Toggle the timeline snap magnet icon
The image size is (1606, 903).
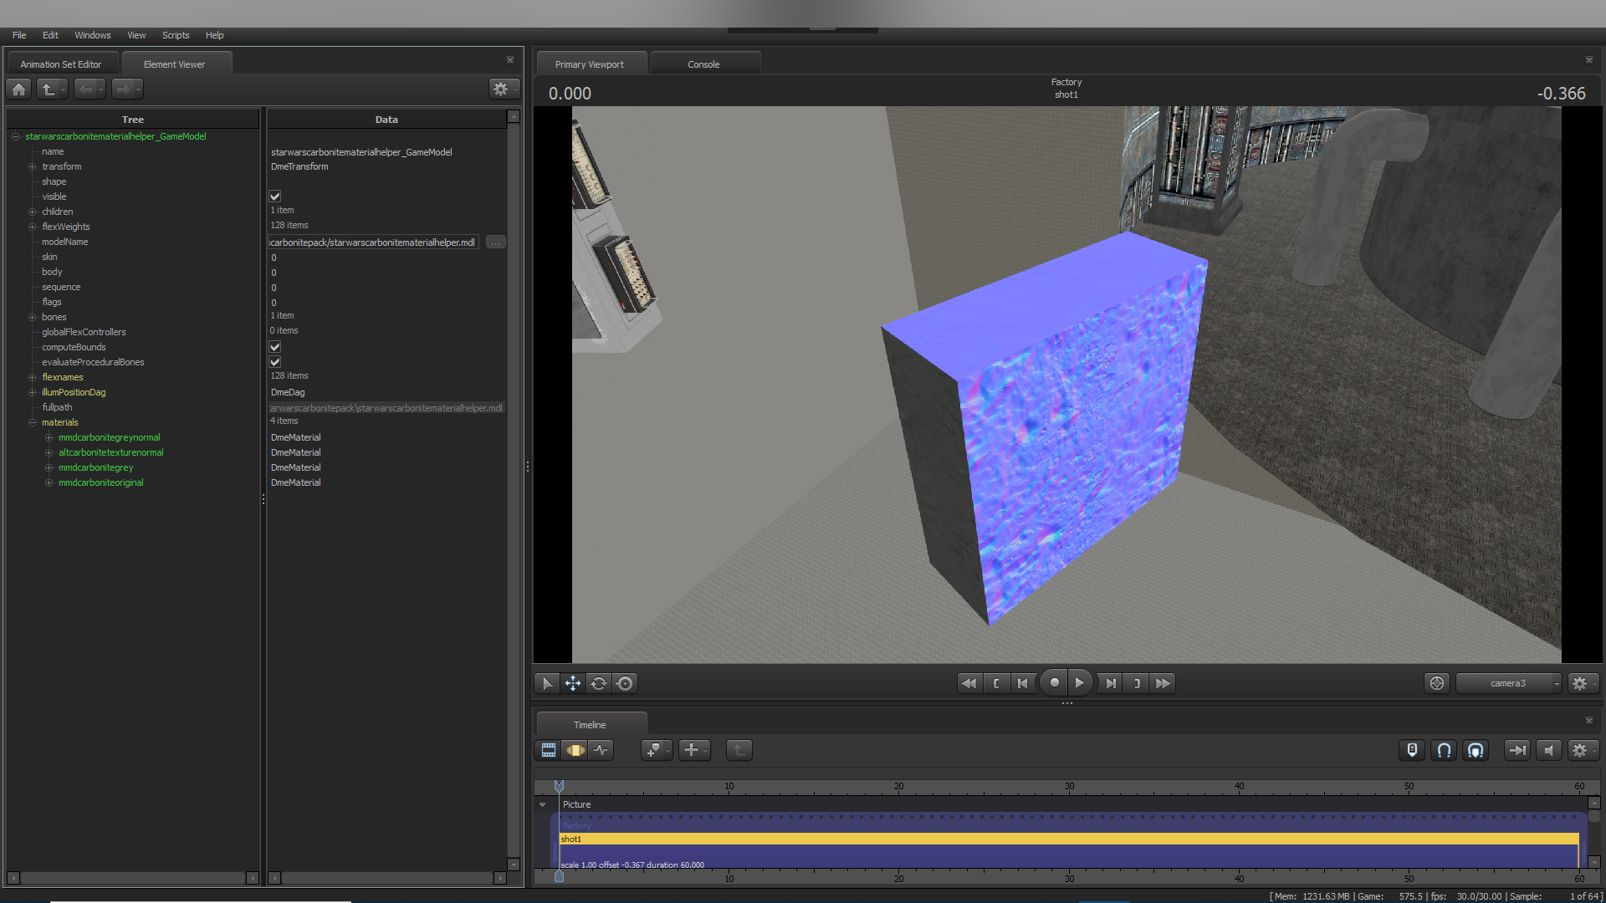pos(1444,751)
